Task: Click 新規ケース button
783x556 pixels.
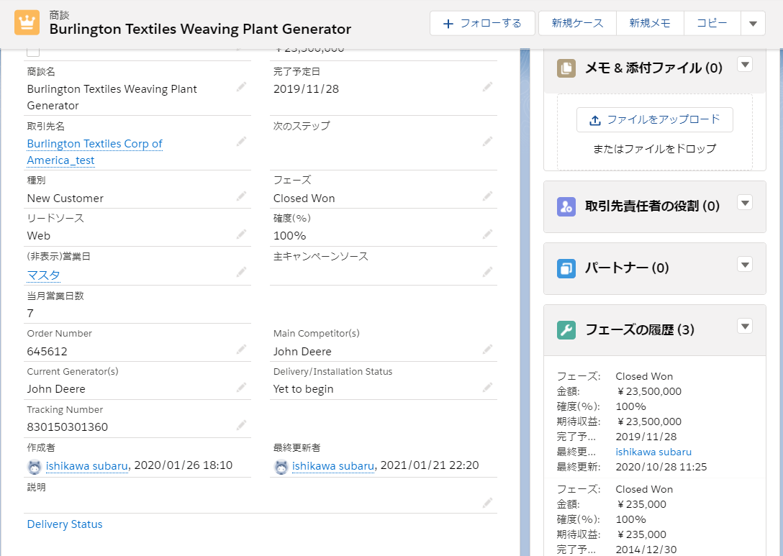Action: click(x=577, y=24)
